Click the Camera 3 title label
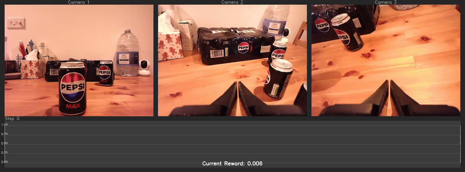465x172 pixels. [x=386, y=2]
